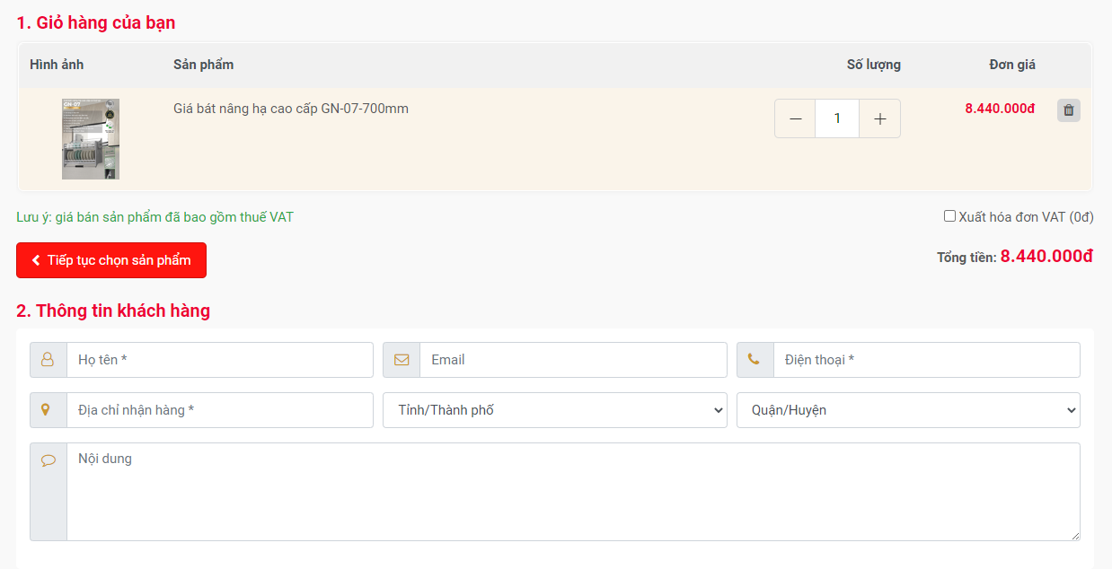
Task: Click the Đơn giá column header
Action: [1012, 65]
